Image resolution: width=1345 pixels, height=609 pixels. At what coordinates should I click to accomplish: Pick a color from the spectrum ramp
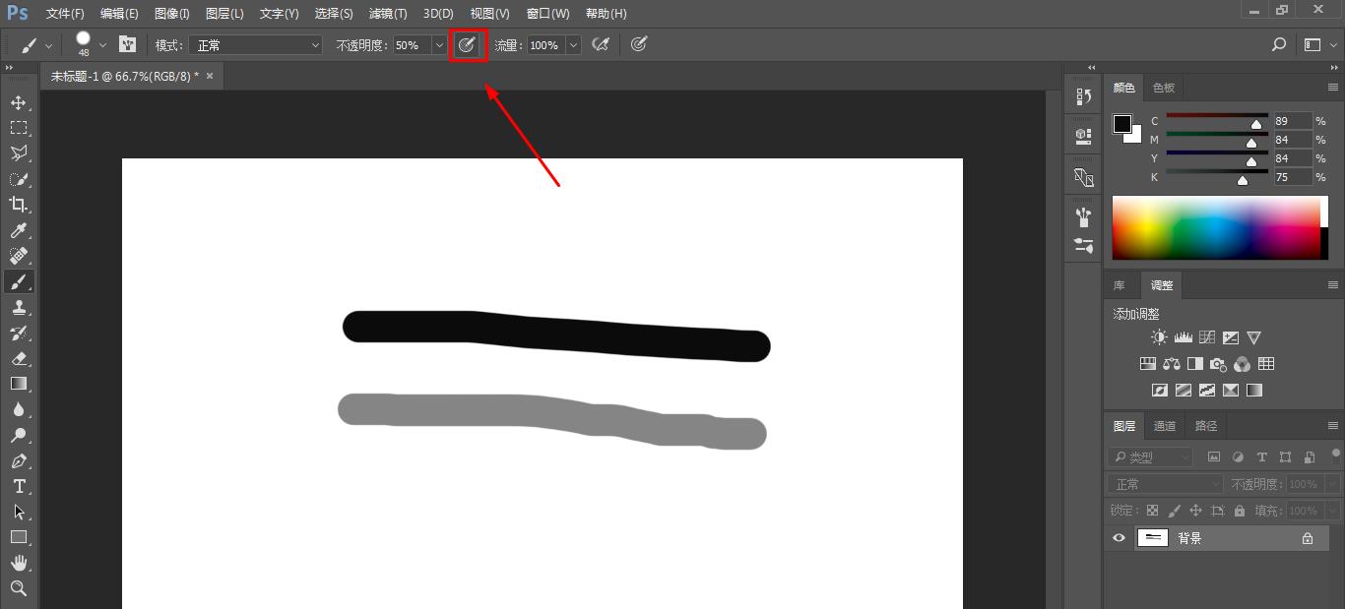1220,227
